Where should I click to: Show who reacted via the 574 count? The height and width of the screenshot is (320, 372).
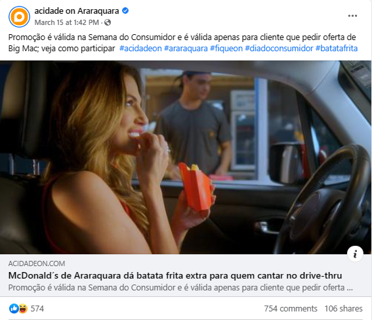point(37,308)
